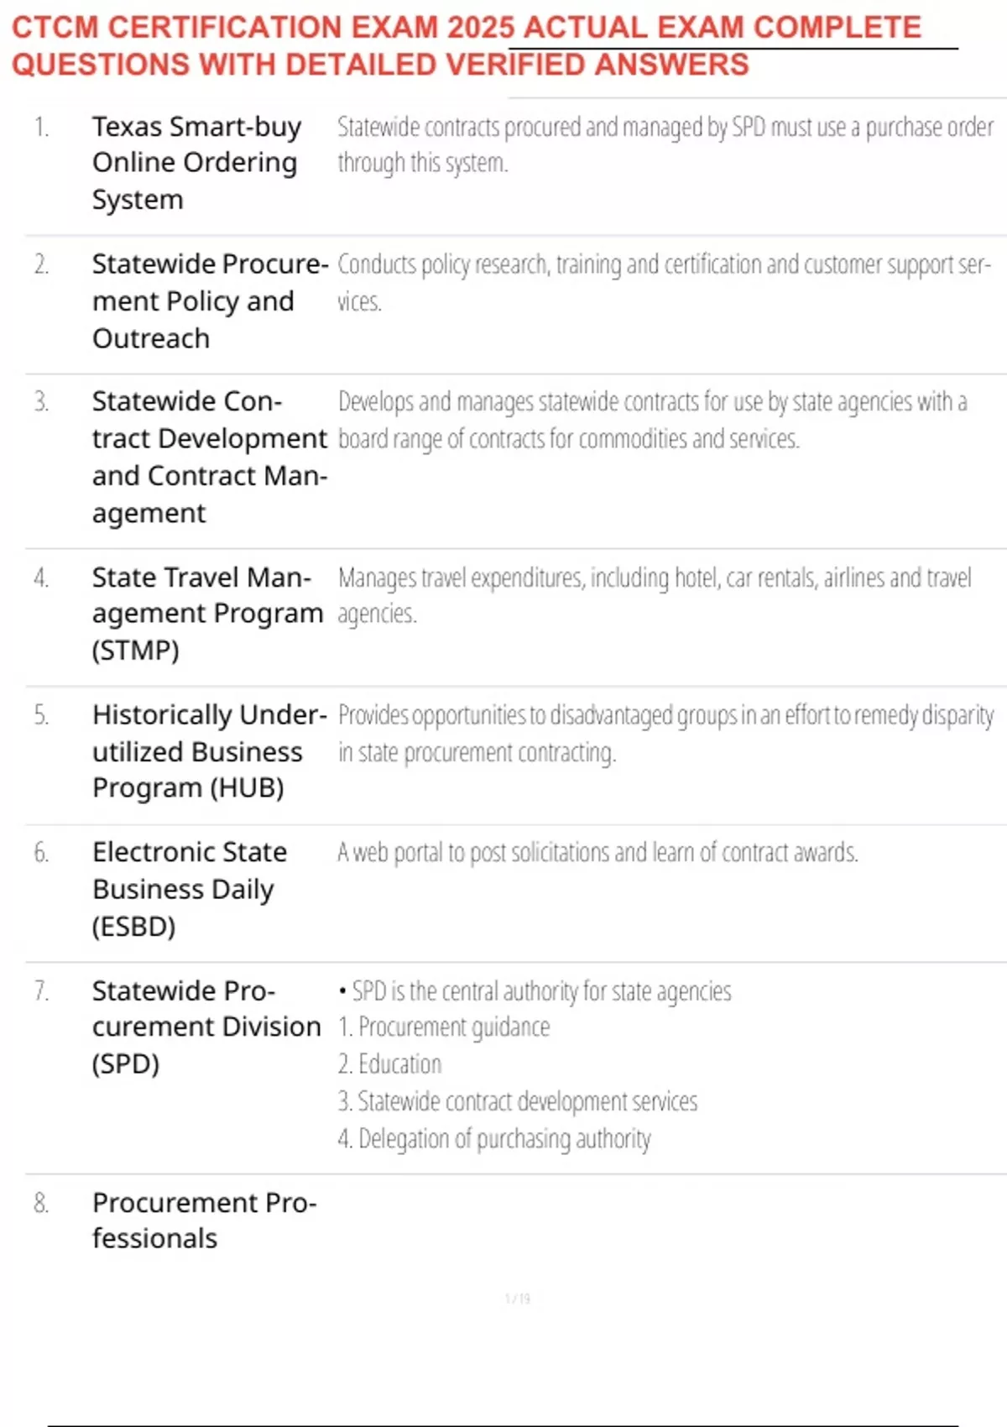Click the State Travel Management Program (STMP) term

click(206, 614)
